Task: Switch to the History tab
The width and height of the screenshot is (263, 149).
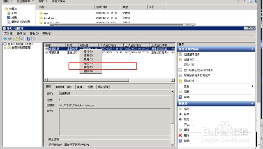Action: coord(103,87)
